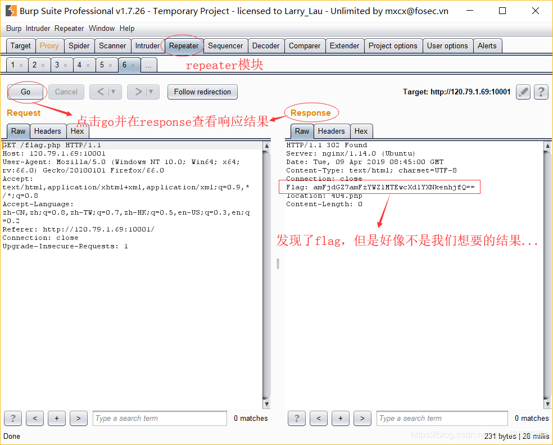Select the Repeater tool tab
This screenshot has height=445, width=553.
tap(184, 46)
